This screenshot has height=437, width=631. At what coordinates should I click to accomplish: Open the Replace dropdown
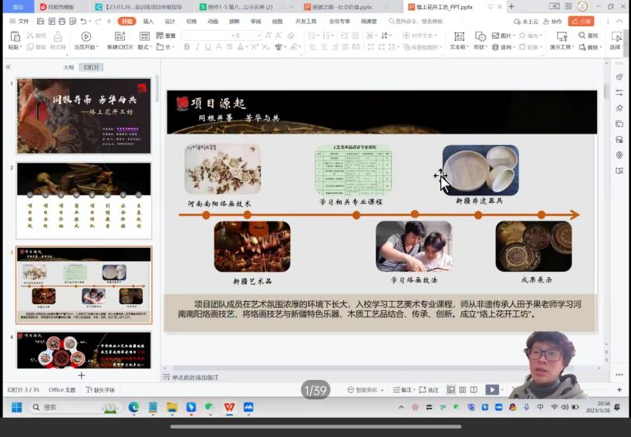pyautogui.click(x=590, y=47)
